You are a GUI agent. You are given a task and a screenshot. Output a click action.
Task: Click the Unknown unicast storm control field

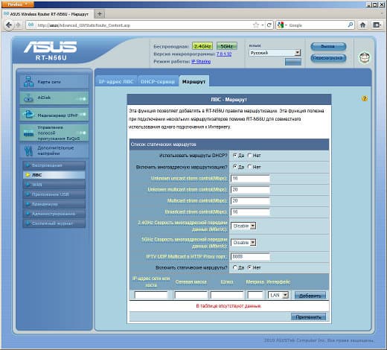click(250, 179)
